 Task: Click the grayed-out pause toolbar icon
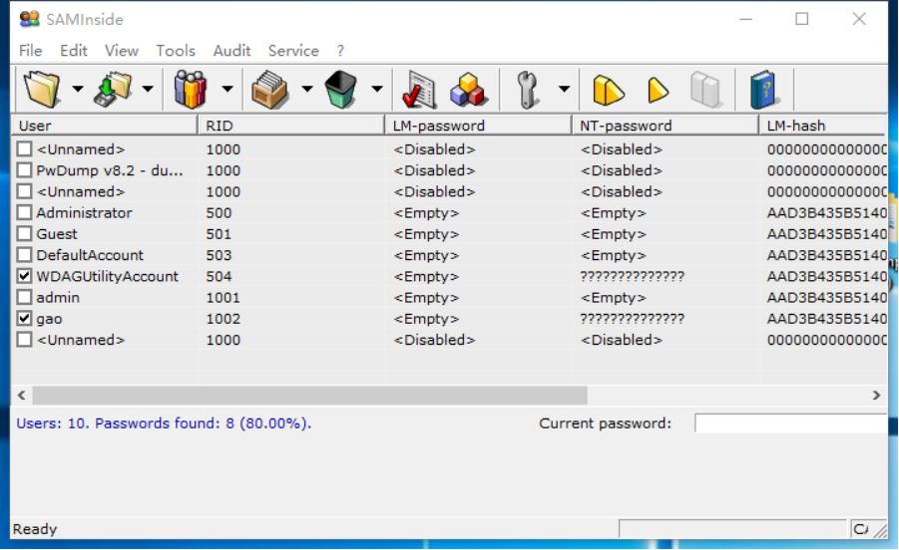(705, 90)
